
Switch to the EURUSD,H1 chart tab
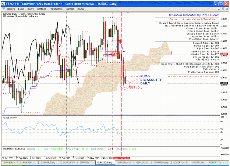86,162
